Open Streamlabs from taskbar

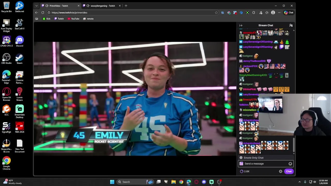coord(212,182)
